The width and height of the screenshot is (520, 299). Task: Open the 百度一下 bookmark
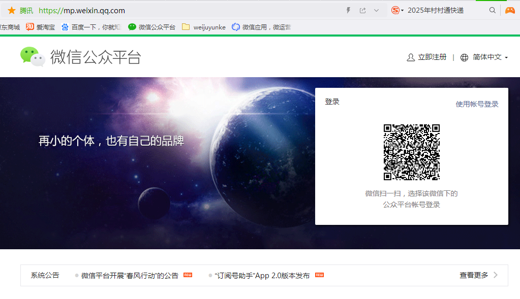pyautogui.click(x=91, y=27)
